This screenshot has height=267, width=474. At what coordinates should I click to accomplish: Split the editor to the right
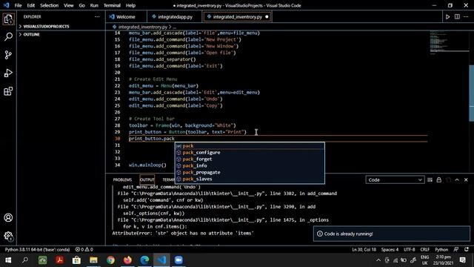click(x=457, y=17)
